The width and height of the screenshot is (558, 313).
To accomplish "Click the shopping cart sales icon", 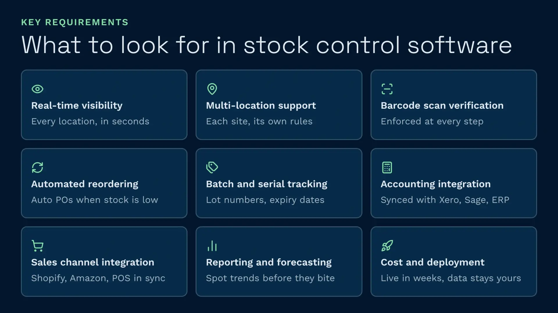I will (37, 246).
